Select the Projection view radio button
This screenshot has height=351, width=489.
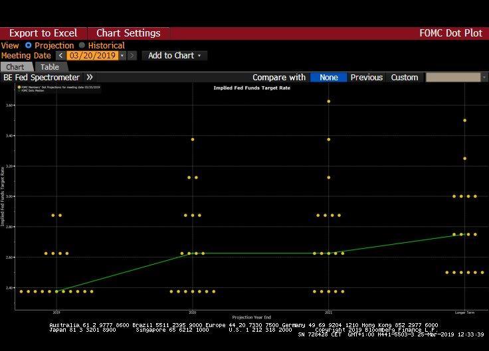coord(29,46)
